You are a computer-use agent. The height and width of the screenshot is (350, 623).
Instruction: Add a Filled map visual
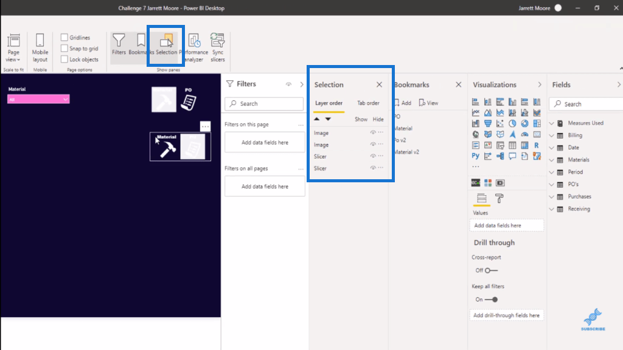click(x=488, y=134)
